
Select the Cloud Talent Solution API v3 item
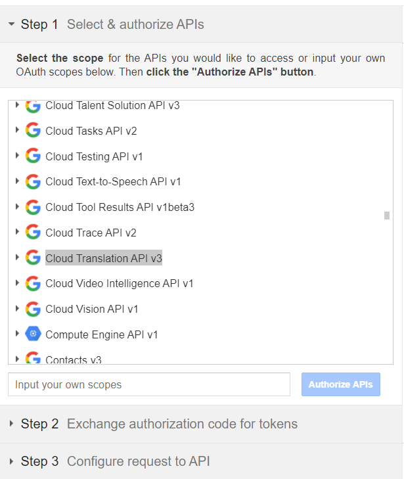[x=112, y=105]
